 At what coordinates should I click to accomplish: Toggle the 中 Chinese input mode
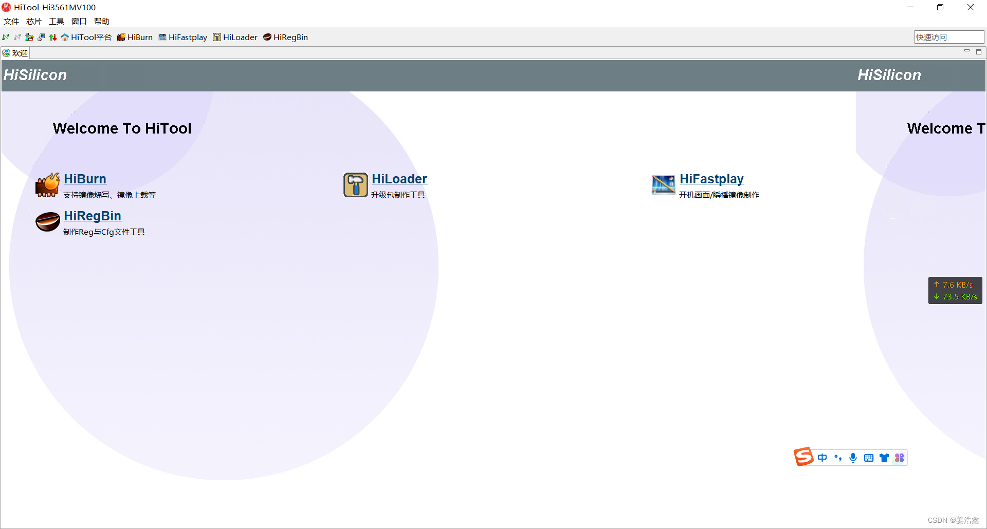coord(822,458)
